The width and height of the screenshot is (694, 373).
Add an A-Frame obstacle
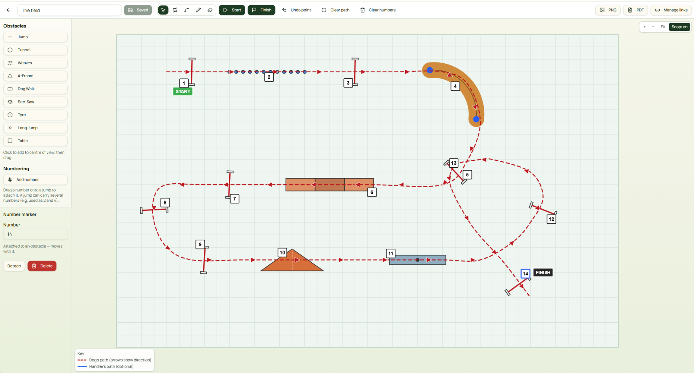tap(35, 76)
